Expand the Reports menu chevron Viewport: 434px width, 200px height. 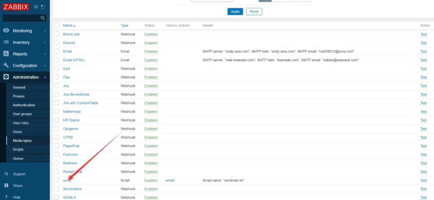(45, 54)
